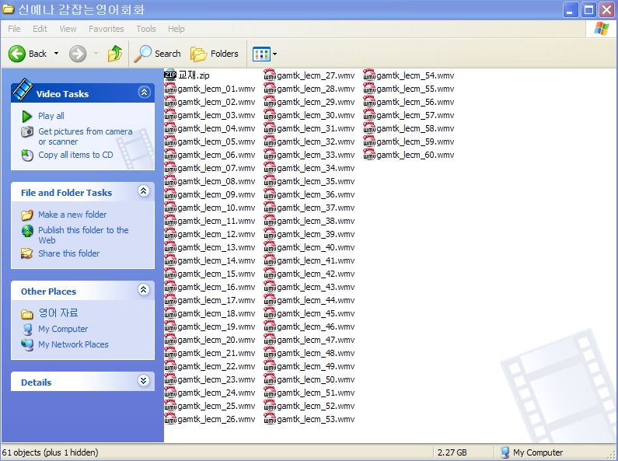Click the CD icon beside Copy all items
The image size is (618, 461).
coord(26,155)
